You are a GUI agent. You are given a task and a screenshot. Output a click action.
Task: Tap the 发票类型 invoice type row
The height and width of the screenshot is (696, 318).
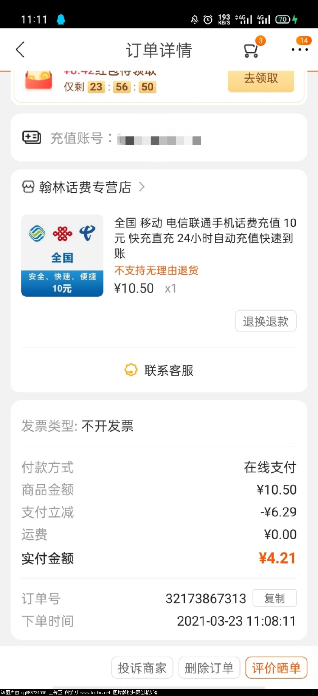[159, 426]
